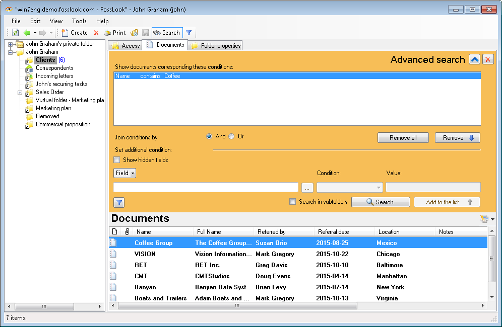Click the Incoming letters folder icon

pos(29,76)
